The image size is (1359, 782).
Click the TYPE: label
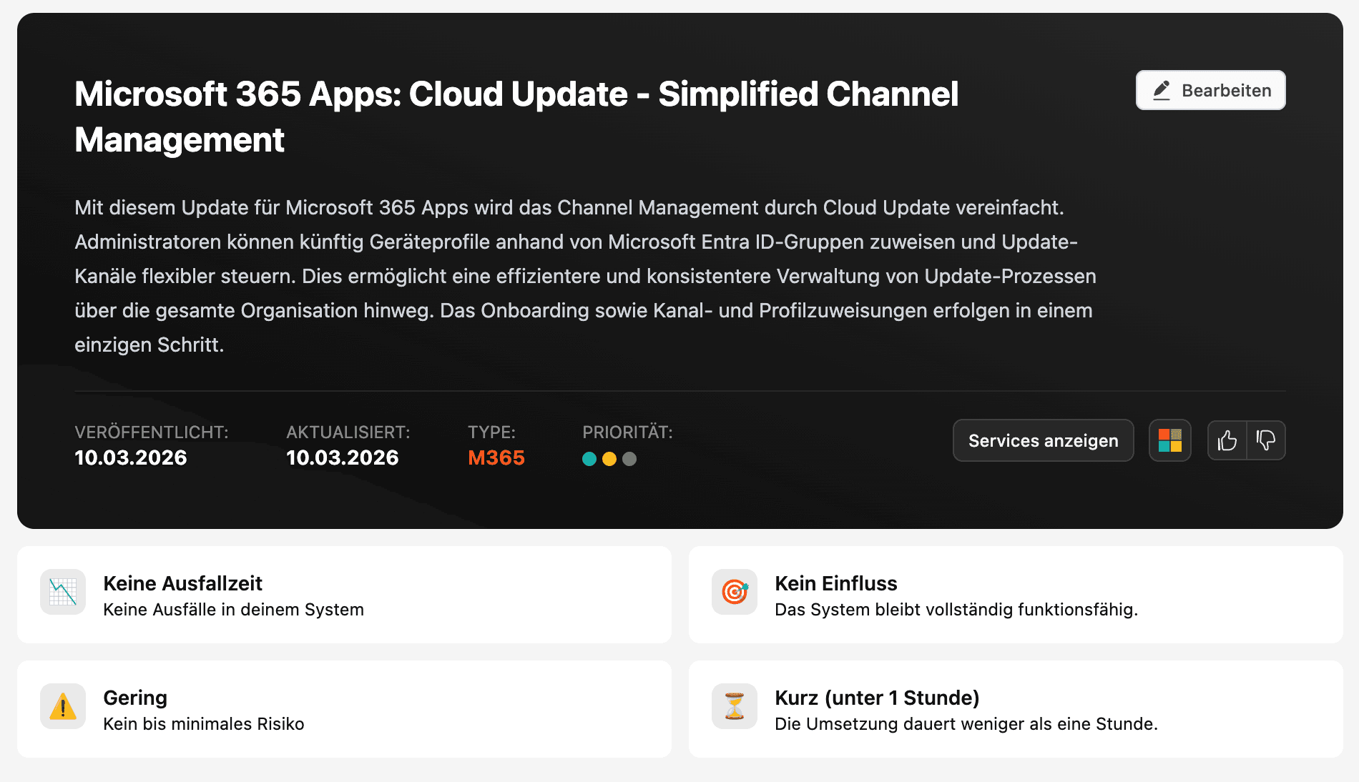(x=491, y=432)
